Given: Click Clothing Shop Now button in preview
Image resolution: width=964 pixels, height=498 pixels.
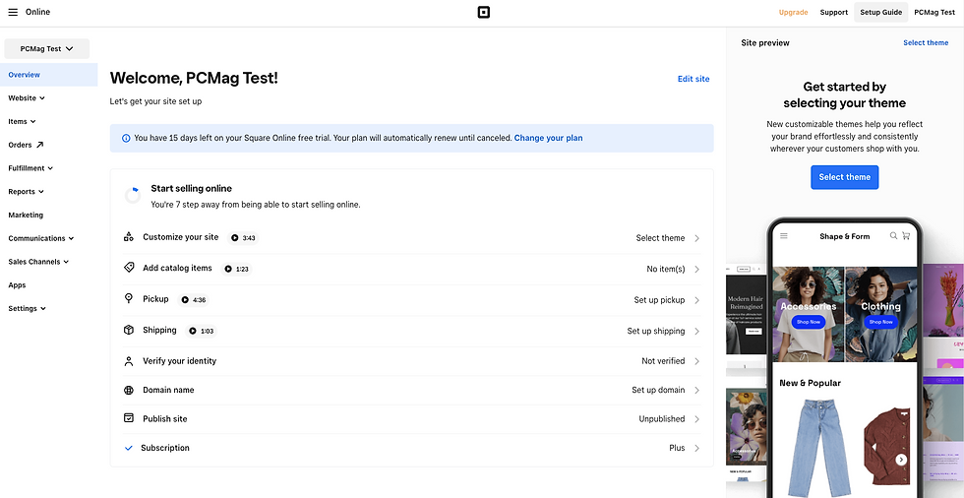Looking at the screenshot, I should tap(881, 322).
